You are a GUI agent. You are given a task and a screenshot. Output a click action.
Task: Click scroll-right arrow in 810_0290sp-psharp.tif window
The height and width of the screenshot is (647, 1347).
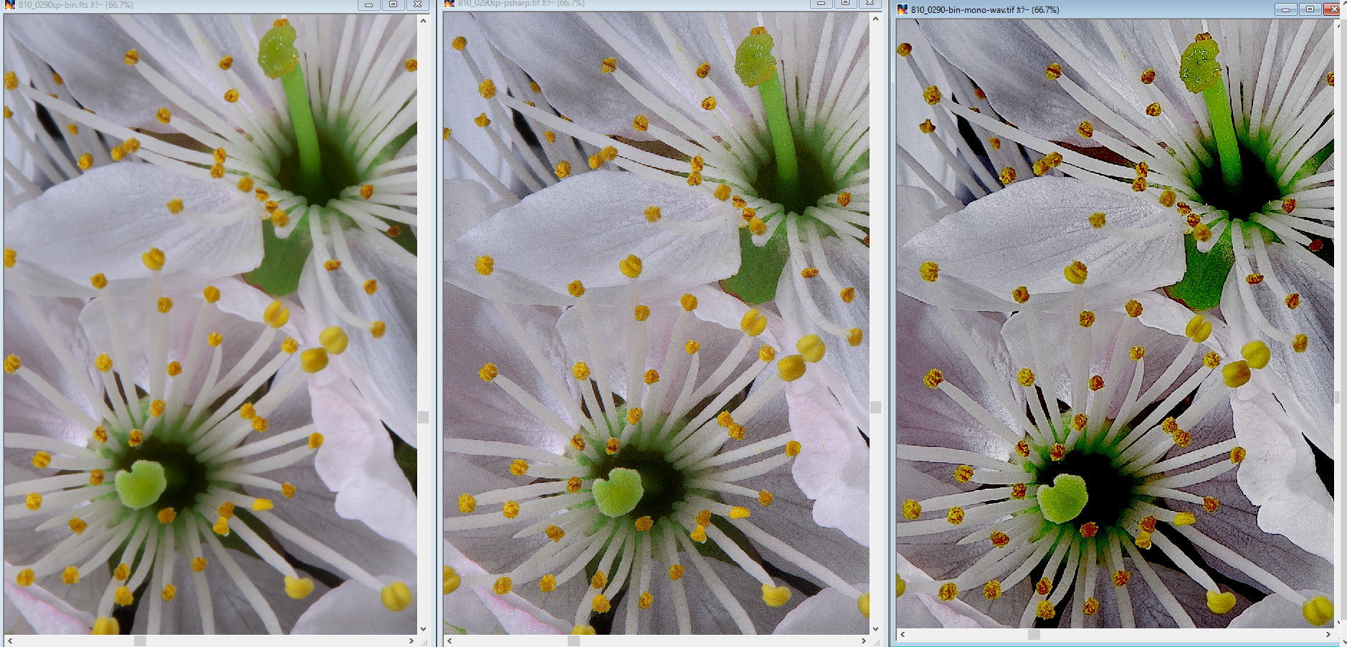click(864, 641)
